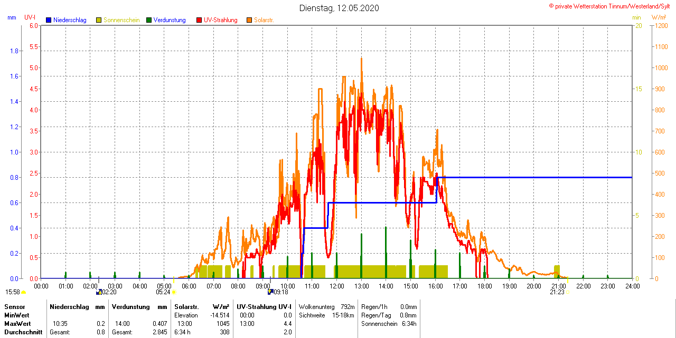The height and width of the screenshot is (338, 676).
Task: Click the UV max value 4.4
Action: 287,323
